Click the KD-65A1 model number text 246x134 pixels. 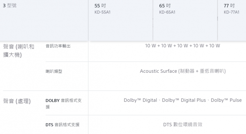coord(167,12)
